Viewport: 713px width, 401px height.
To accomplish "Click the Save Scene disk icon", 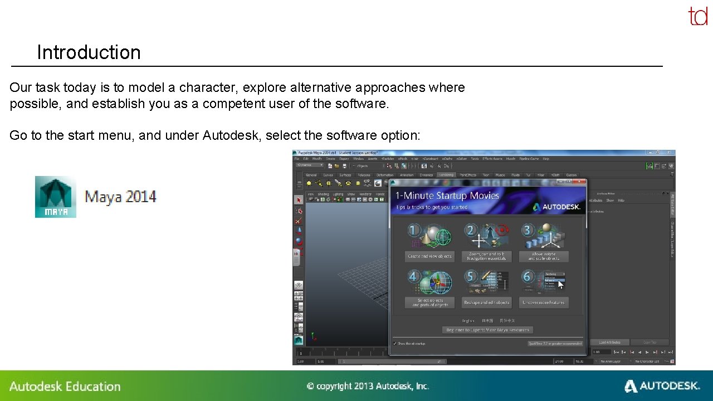I will [x=345, y=165].
